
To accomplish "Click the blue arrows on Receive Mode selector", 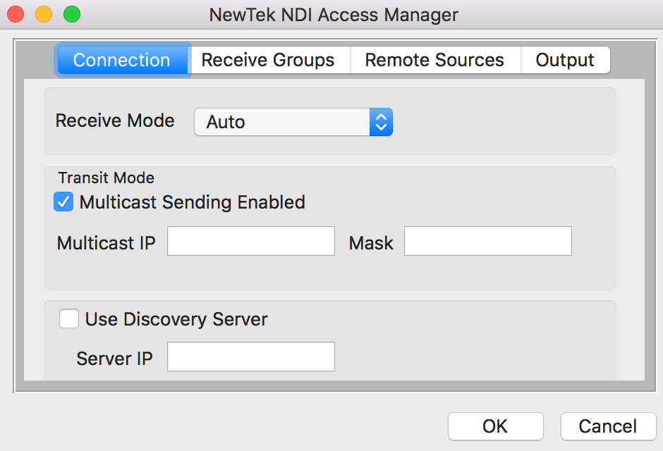I will coord(381,122).
